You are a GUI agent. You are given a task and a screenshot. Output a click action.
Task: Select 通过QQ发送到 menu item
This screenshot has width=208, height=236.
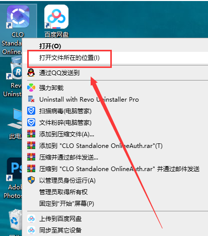(59, 73)
